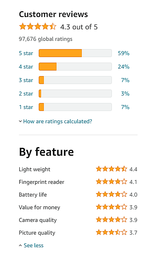Click the overall 4.3 star rating icons
The height and width of the screenshot is (254, 168).
[38, 27]
